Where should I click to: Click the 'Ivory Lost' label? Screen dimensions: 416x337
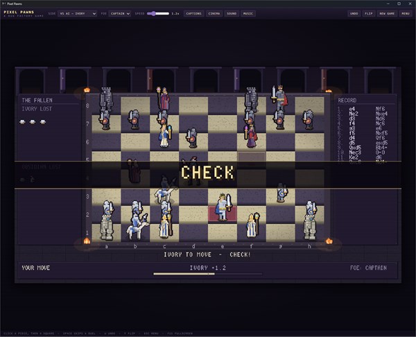click(x=37, y=109)
